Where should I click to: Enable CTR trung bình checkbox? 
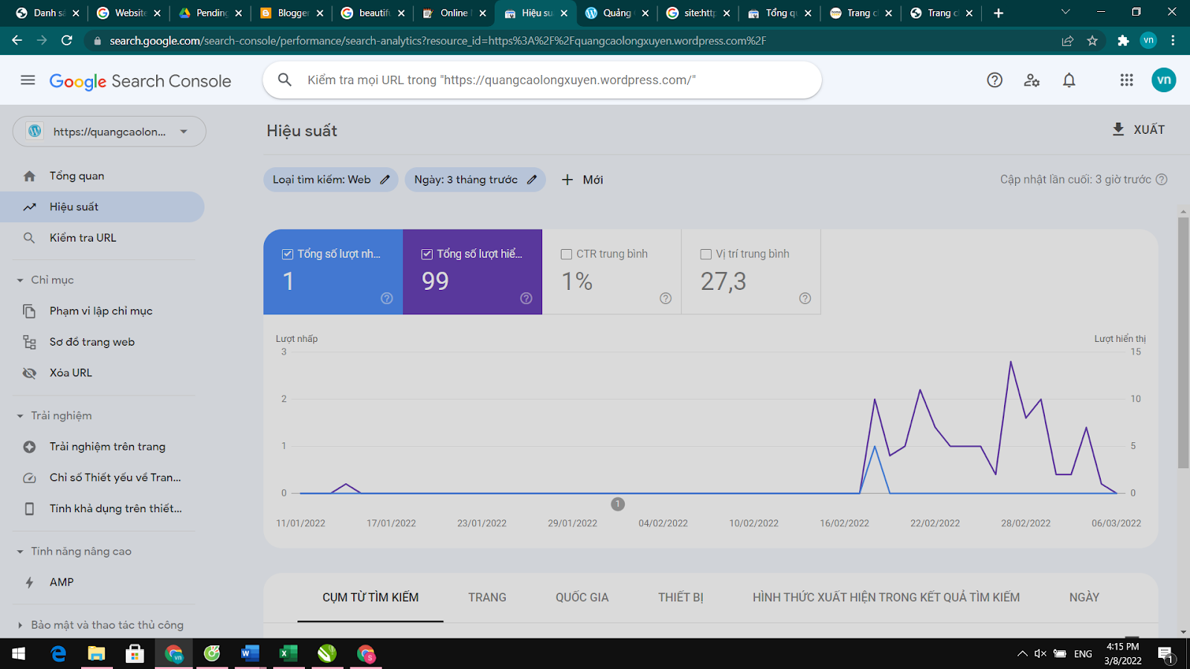pyautogui.click(x=566, y=254)
